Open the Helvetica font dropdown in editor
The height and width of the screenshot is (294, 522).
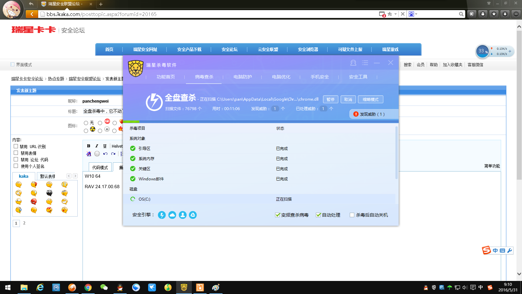[x=117, y=146]
